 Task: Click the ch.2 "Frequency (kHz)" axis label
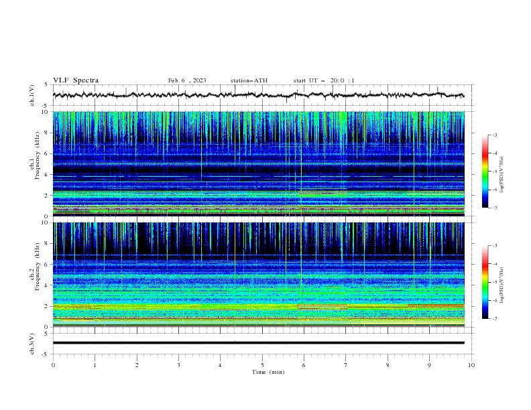tap(38, 267)
